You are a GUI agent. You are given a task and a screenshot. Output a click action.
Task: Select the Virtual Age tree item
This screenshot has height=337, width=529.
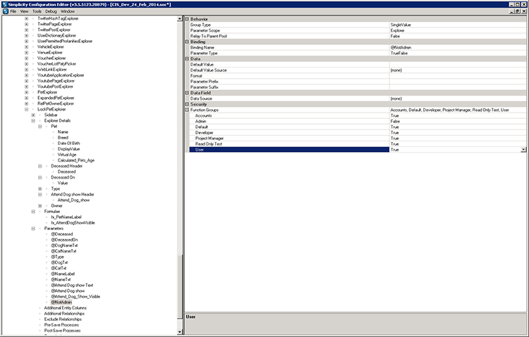click(67, 155)
